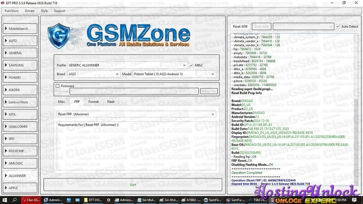This screenshot has width=363, height=204.
Task: Toggle the Mth2 checkbox
Action: 192,65
